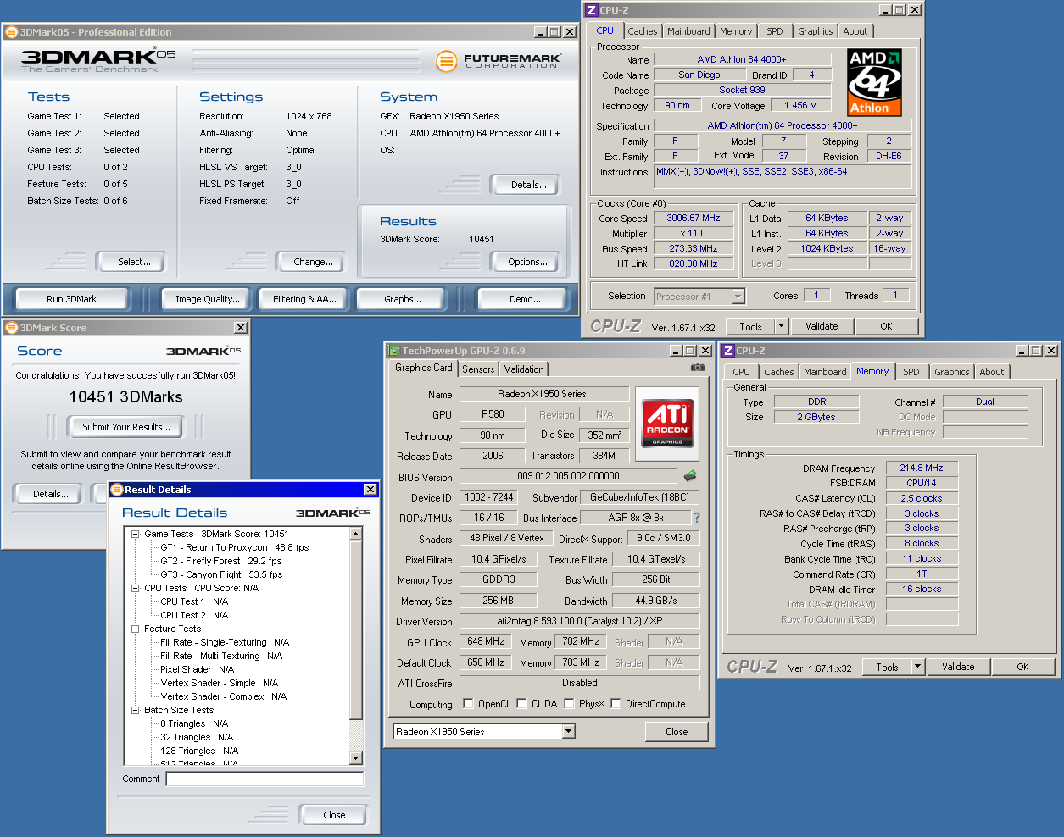
Task: Click OK in CPU-Z Memory window
Action: tap(1022, 667)
